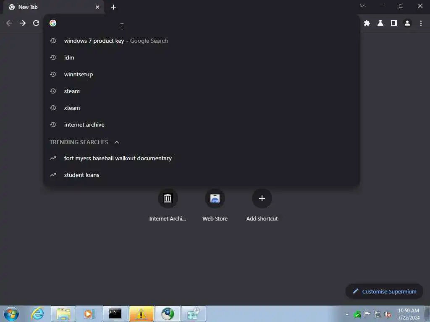Viewport: 430px width, 322px height.
Task: Open the Experiments flask icon
Action: (380, 23)
